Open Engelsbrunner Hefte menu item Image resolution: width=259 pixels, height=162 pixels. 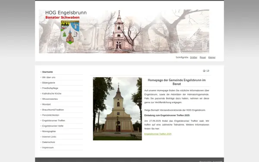click(x=53, y=126)
